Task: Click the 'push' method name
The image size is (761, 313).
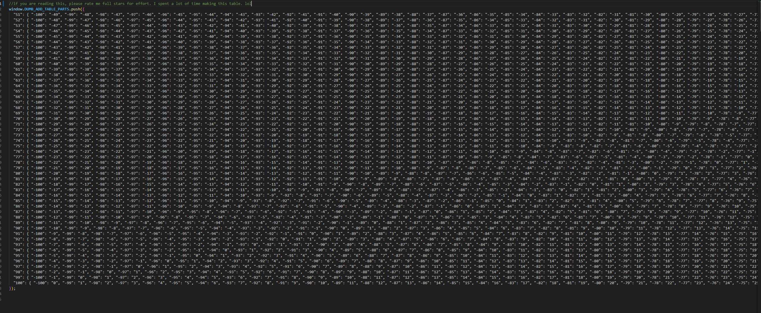Action: point(76,9)
